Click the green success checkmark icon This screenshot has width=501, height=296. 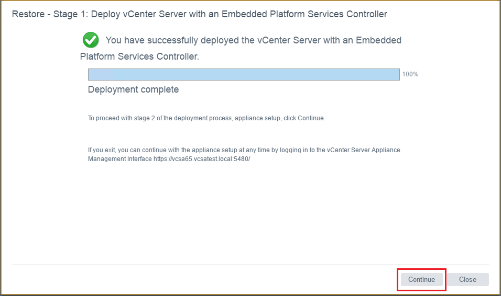pos(91,40)
